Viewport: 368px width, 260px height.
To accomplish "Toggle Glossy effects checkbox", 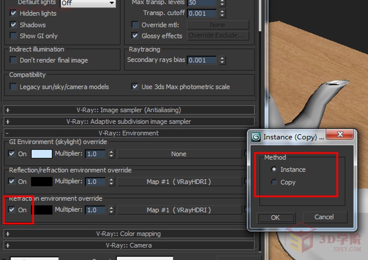I will [x=135, y=36].
